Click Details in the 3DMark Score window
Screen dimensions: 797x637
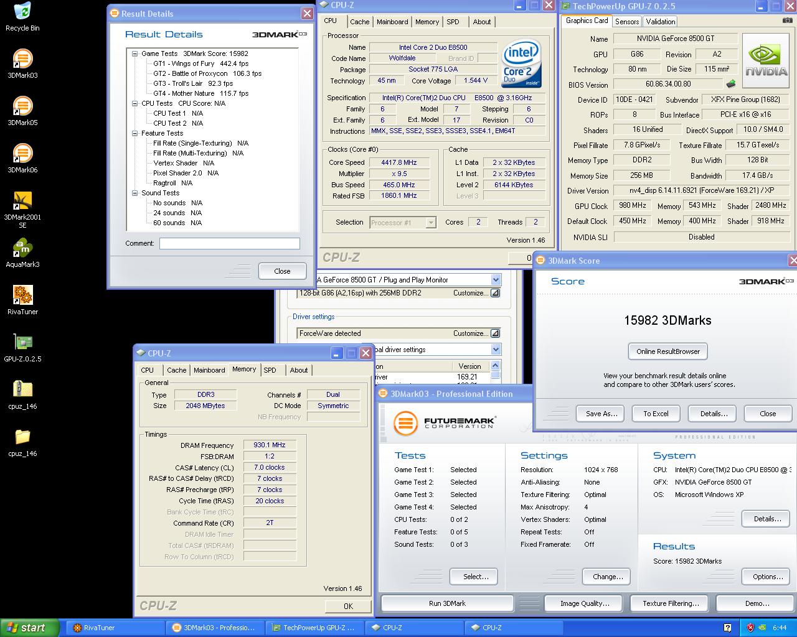(x=714, y=414)
